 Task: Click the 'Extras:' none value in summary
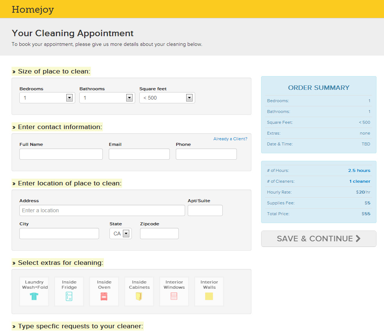[x=365, y=134]
